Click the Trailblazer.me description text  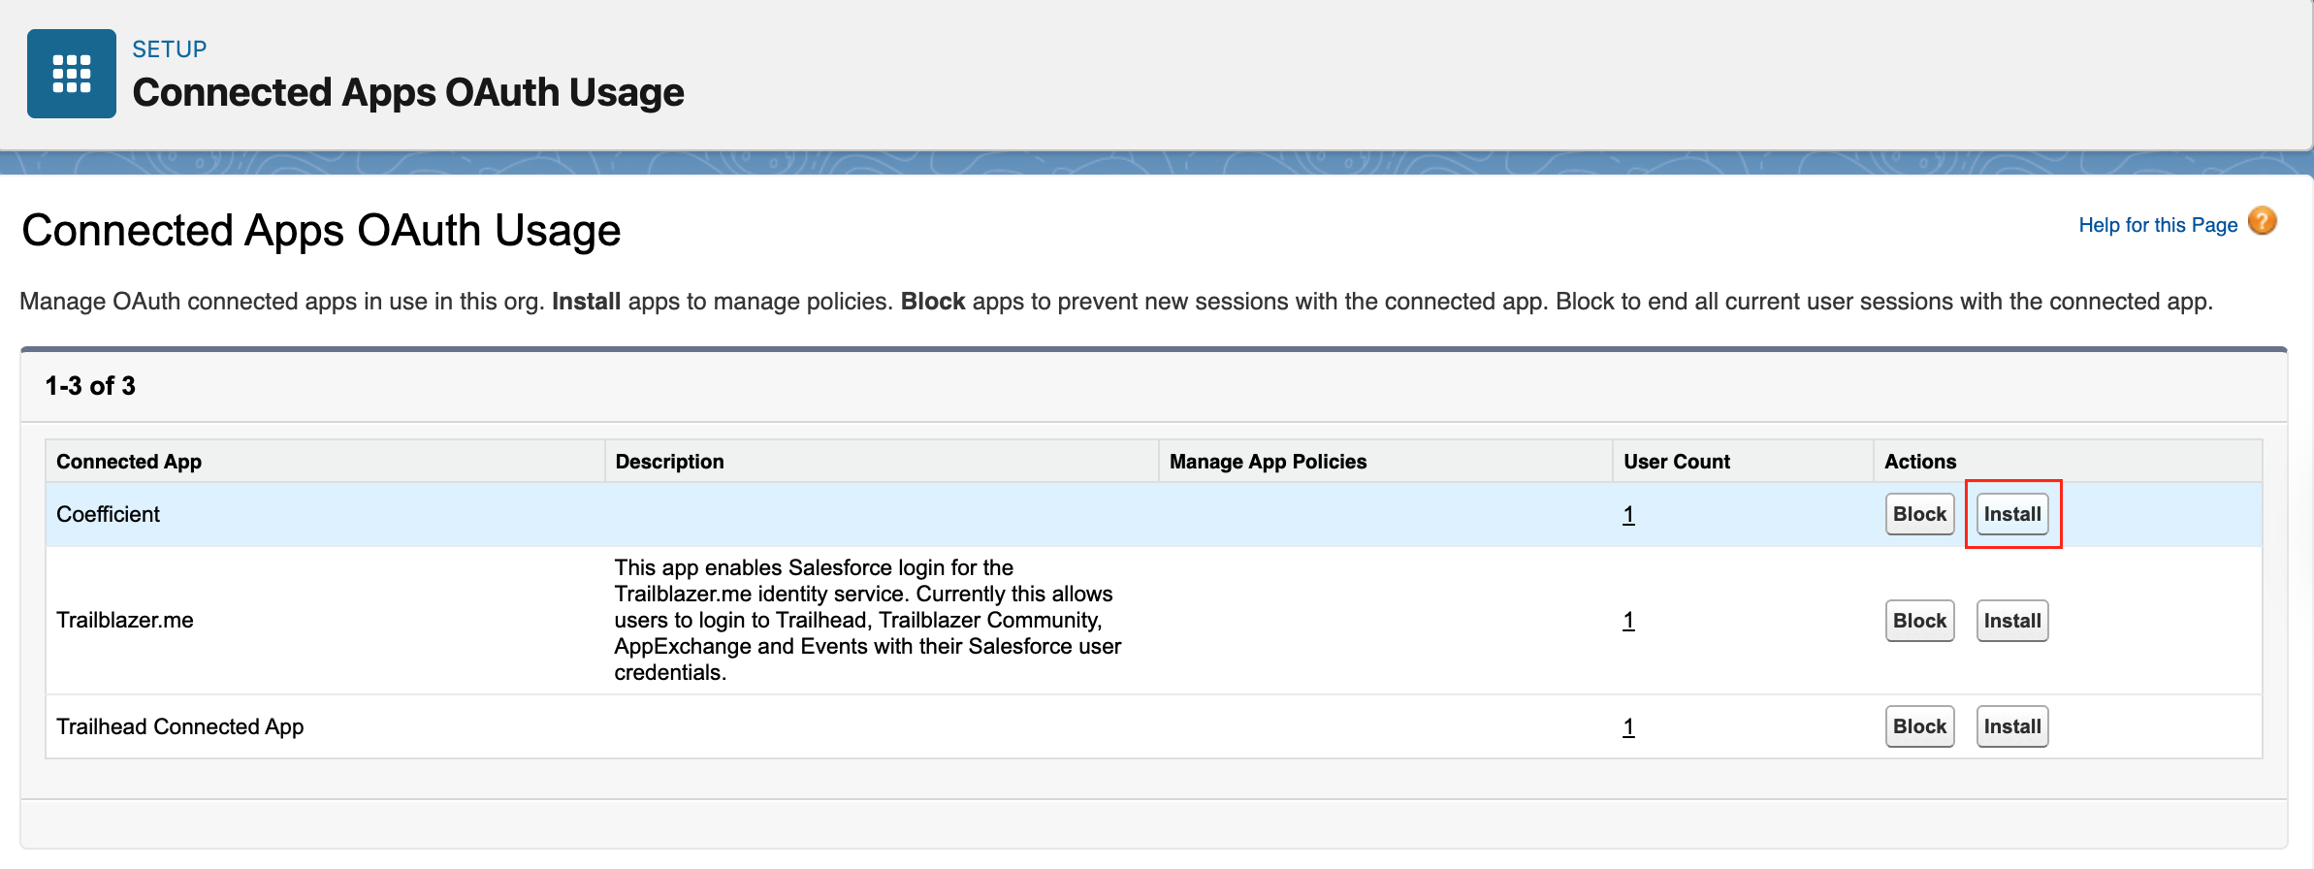868,620
